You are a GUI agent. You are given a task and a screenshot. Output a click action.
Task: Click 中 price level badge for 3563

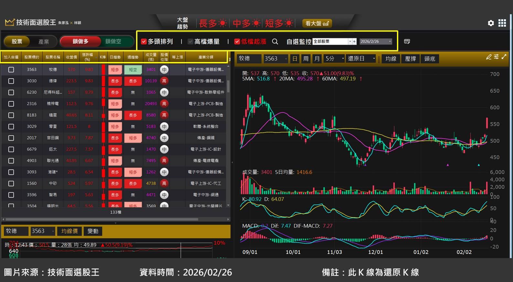click(x=164, y=69)
